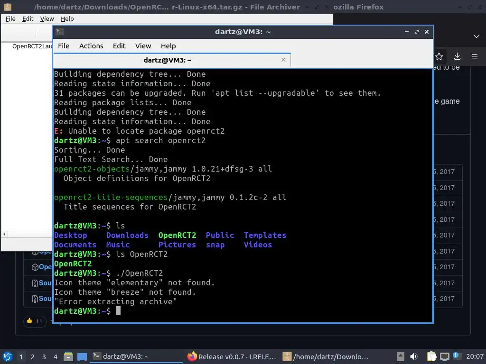Image resolution: width=486 pixels, height=364 pixels.
Task: Open Help menu in File Archiver window
Action: click(67, 19)
